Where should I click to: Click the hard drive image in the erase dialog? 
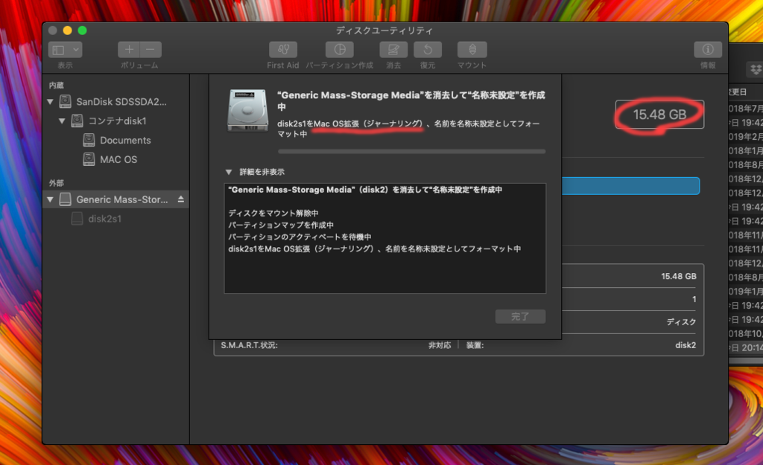tap(247, 110)
